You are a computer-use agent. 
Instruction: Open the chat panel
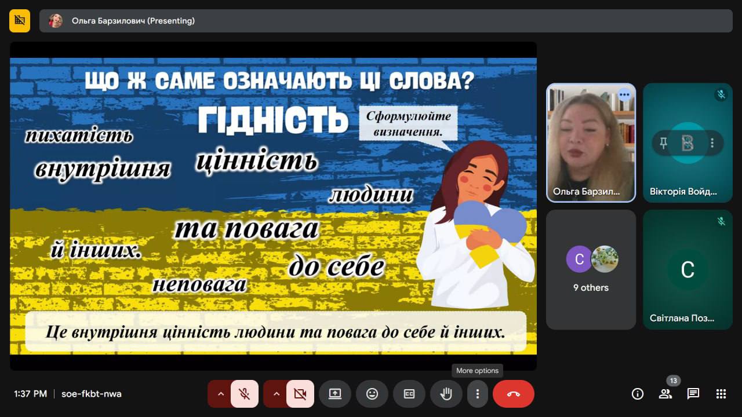693,394
